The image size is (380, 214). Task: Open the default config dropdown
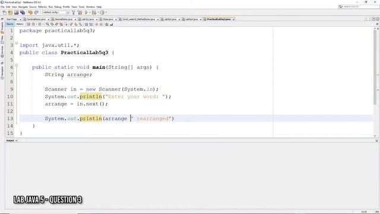pyautogui.click(x=56, y=12)
